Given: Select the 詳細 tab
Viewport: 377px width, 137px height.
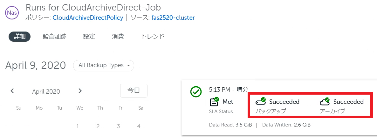Looking at the screenshot, I should pyautogui.click(x=19, y=37).
